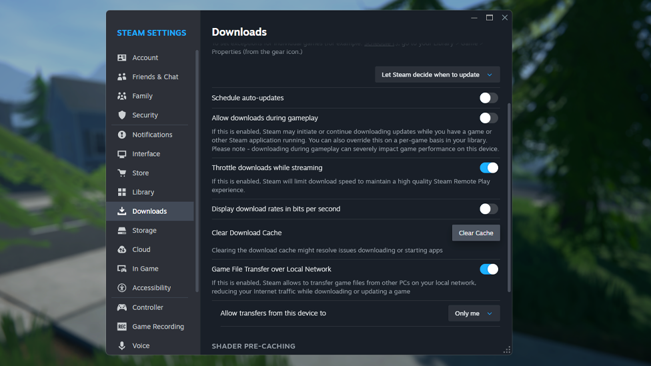Image resolution: width=651 pixels, height=366 pixels.
Task: Toggle Display download rates in bits per second
Action: tap(489, 209)
